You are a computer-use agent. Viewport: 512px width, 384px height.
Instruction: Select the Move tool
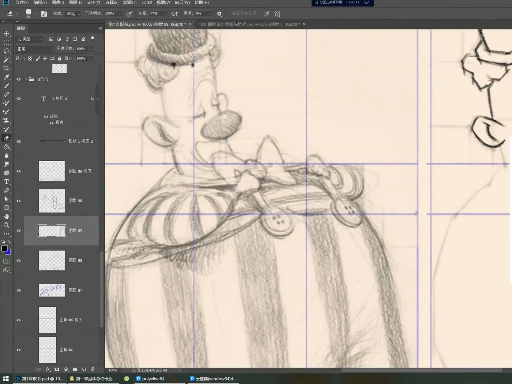coord(6,34)
